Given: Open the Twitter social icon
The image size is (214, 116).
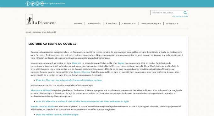Looking at the screenshot, I should [32, 3].
